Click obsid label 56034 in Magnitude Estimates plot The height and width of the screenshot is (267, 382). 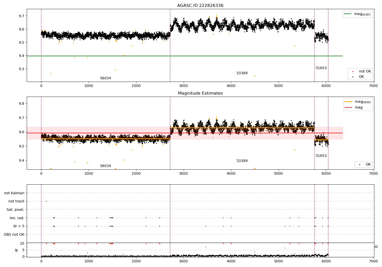click(x=105, y=166)
